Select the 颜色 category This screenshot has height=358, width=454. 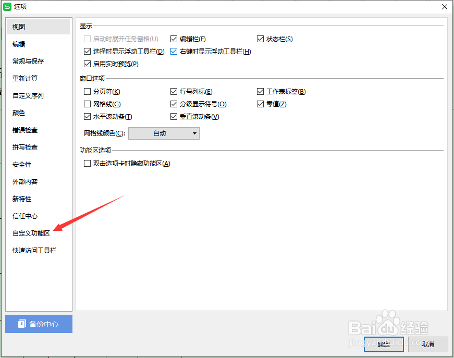point(19,113)
